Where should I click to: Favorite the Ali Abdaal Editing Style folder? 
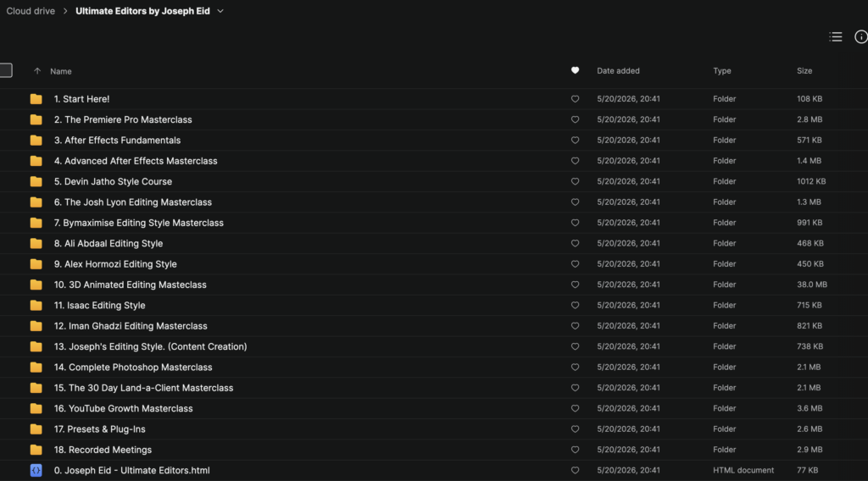click(x=576, y=243)
